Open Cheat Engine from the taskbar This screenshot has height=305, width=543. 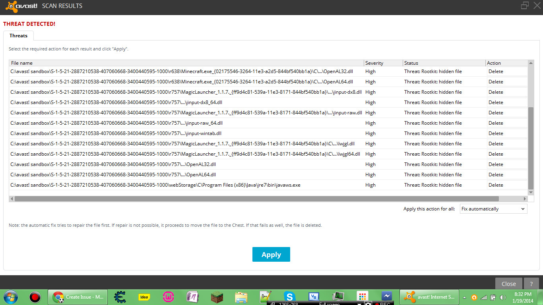click(x=120, y=297)
